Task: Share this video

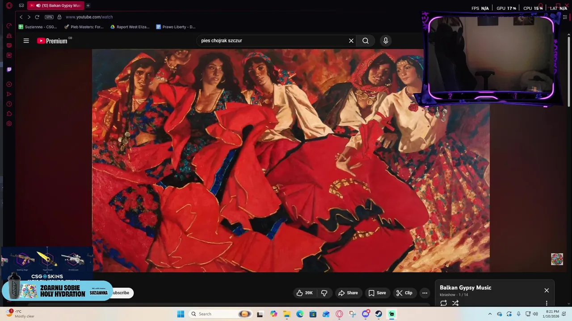Action: click(348, 293)
